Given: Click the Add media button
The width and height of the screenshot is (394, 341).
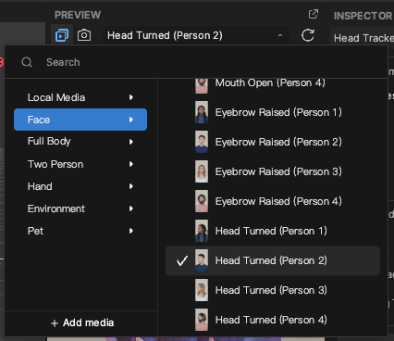Looking at the screenshot, I should (82, 322).
